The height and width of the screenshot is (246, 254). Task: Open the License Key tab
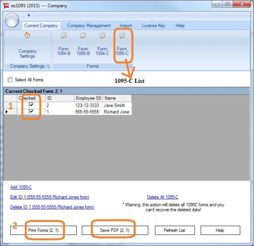click(x=153, y=25)
